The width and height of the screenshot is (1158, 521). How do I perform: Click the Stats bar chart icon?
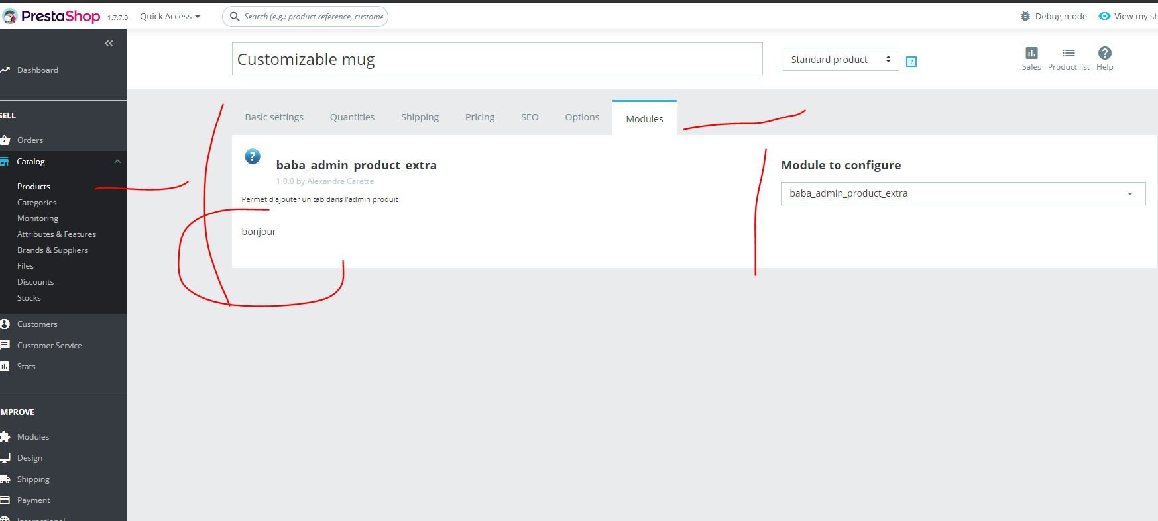pos(5,366)
